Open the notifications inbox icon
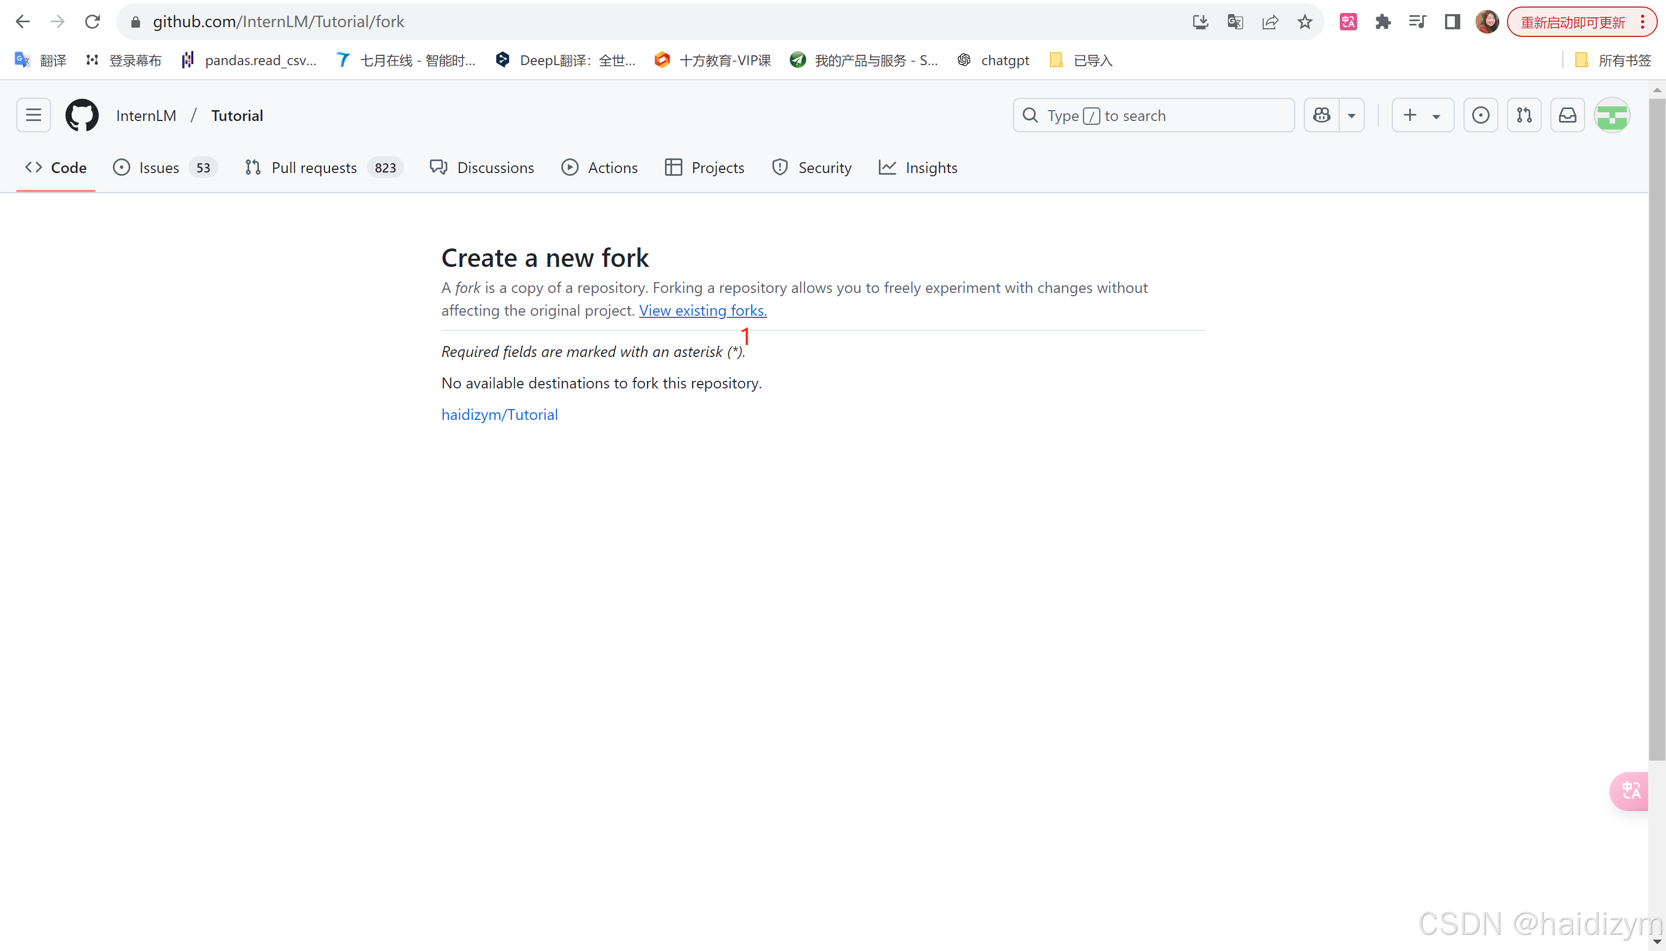 point(1567,115)
